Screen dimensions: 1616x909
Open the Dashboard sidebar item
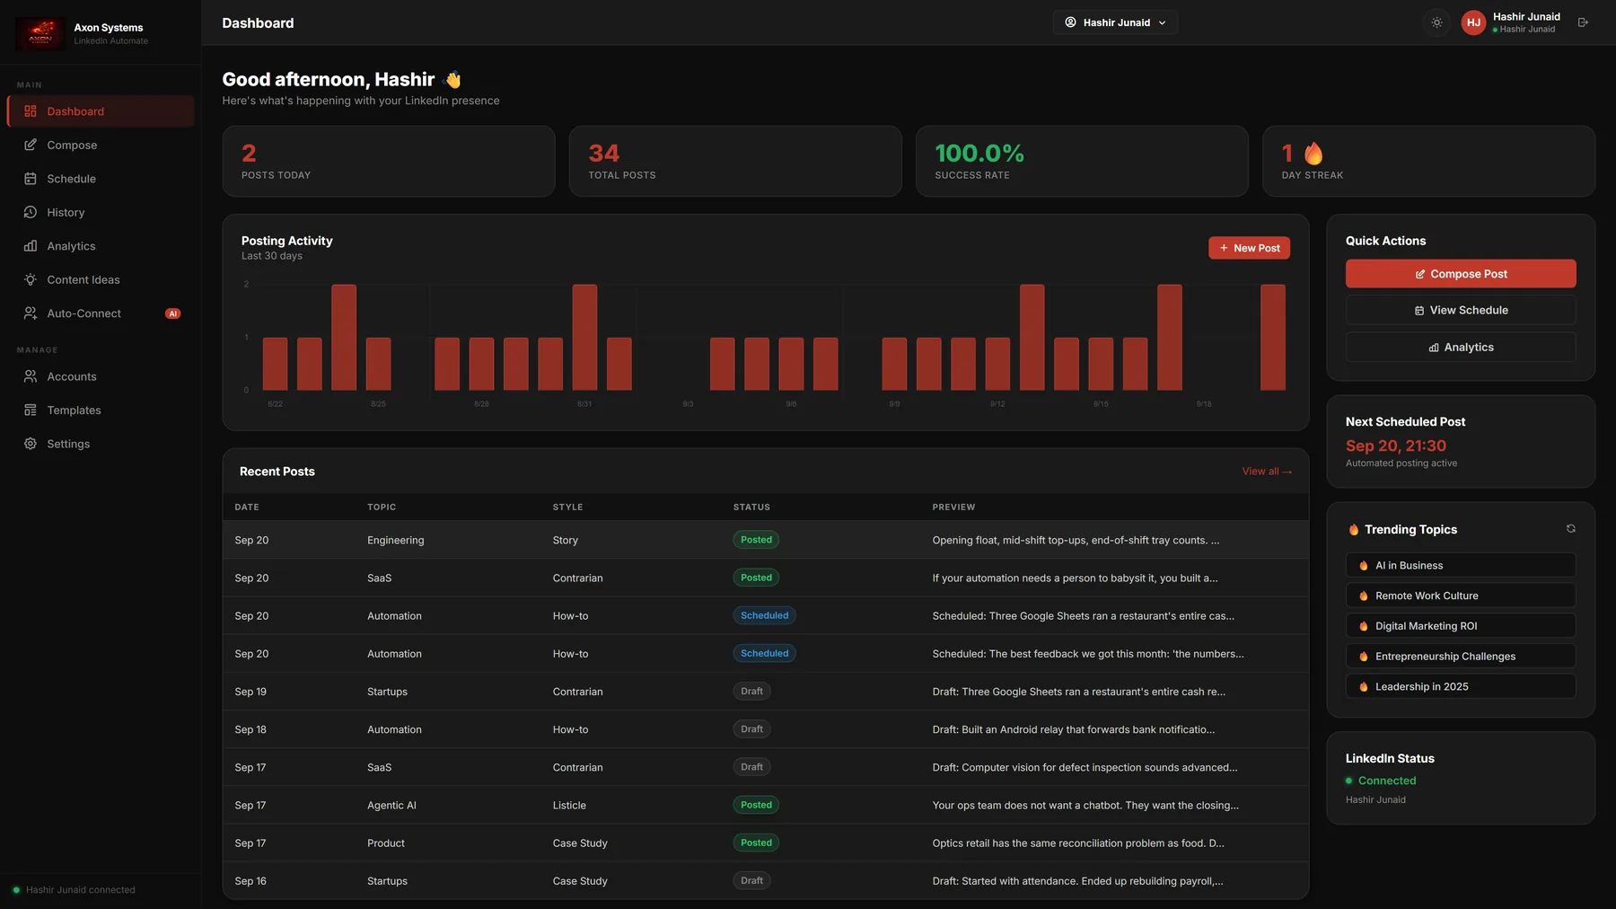click(101, 111)
